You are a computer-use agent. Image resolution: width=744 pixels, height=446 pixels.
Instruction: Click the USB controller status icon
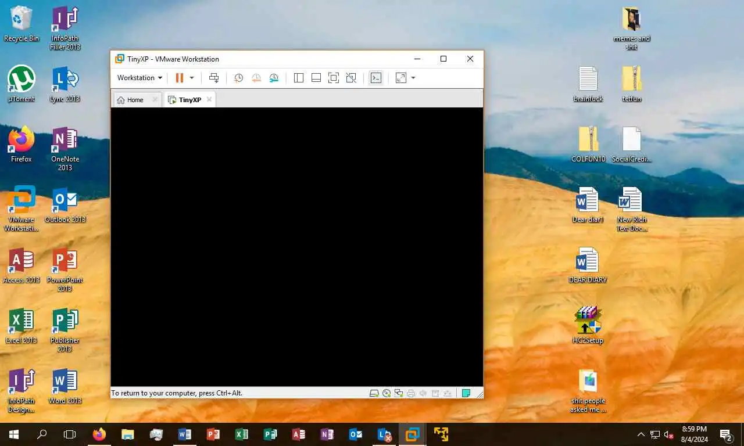(435, 393)
